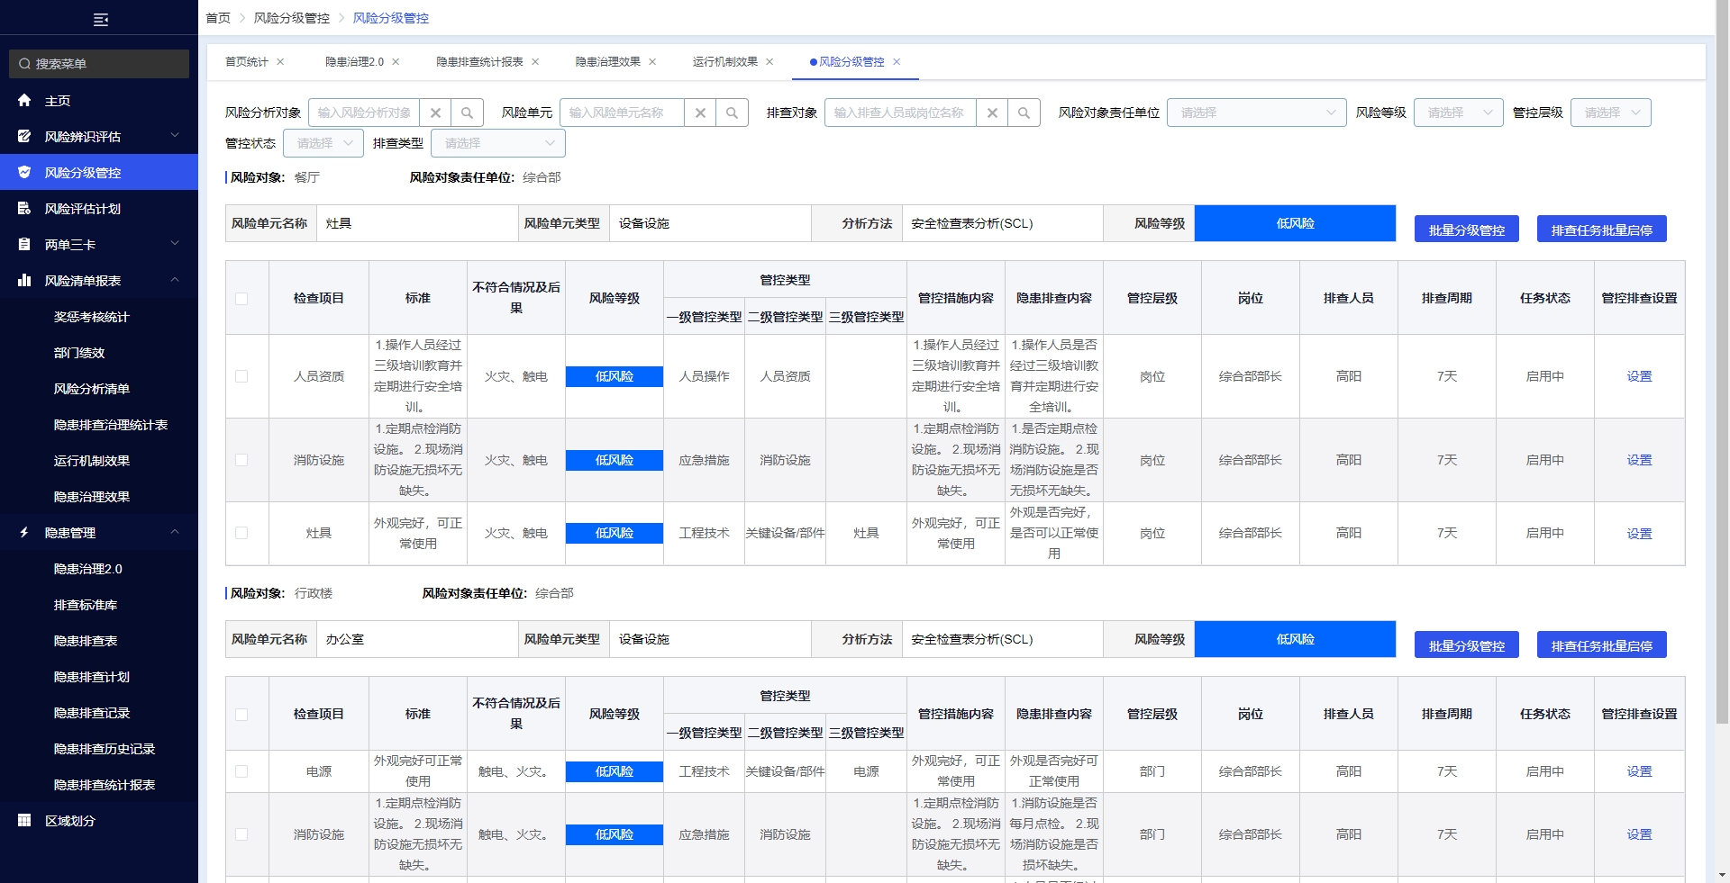The image size is (1730, 883).
Task: Expand the 风险辨识评估 sidebar menu
Action: coord(175,136)
